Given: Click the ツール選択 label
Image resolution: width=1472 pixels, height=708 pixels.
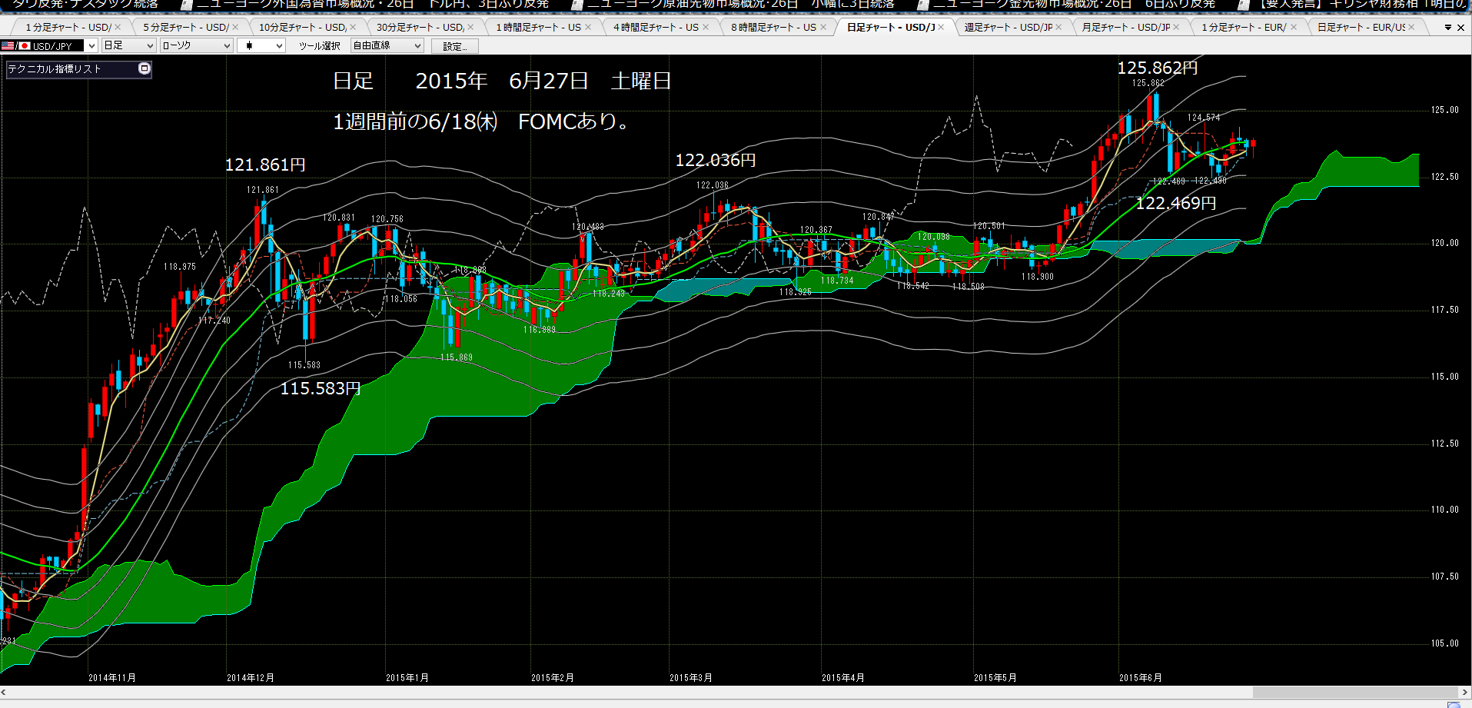Looking at the screenshot, I should [x=320, y=46].
